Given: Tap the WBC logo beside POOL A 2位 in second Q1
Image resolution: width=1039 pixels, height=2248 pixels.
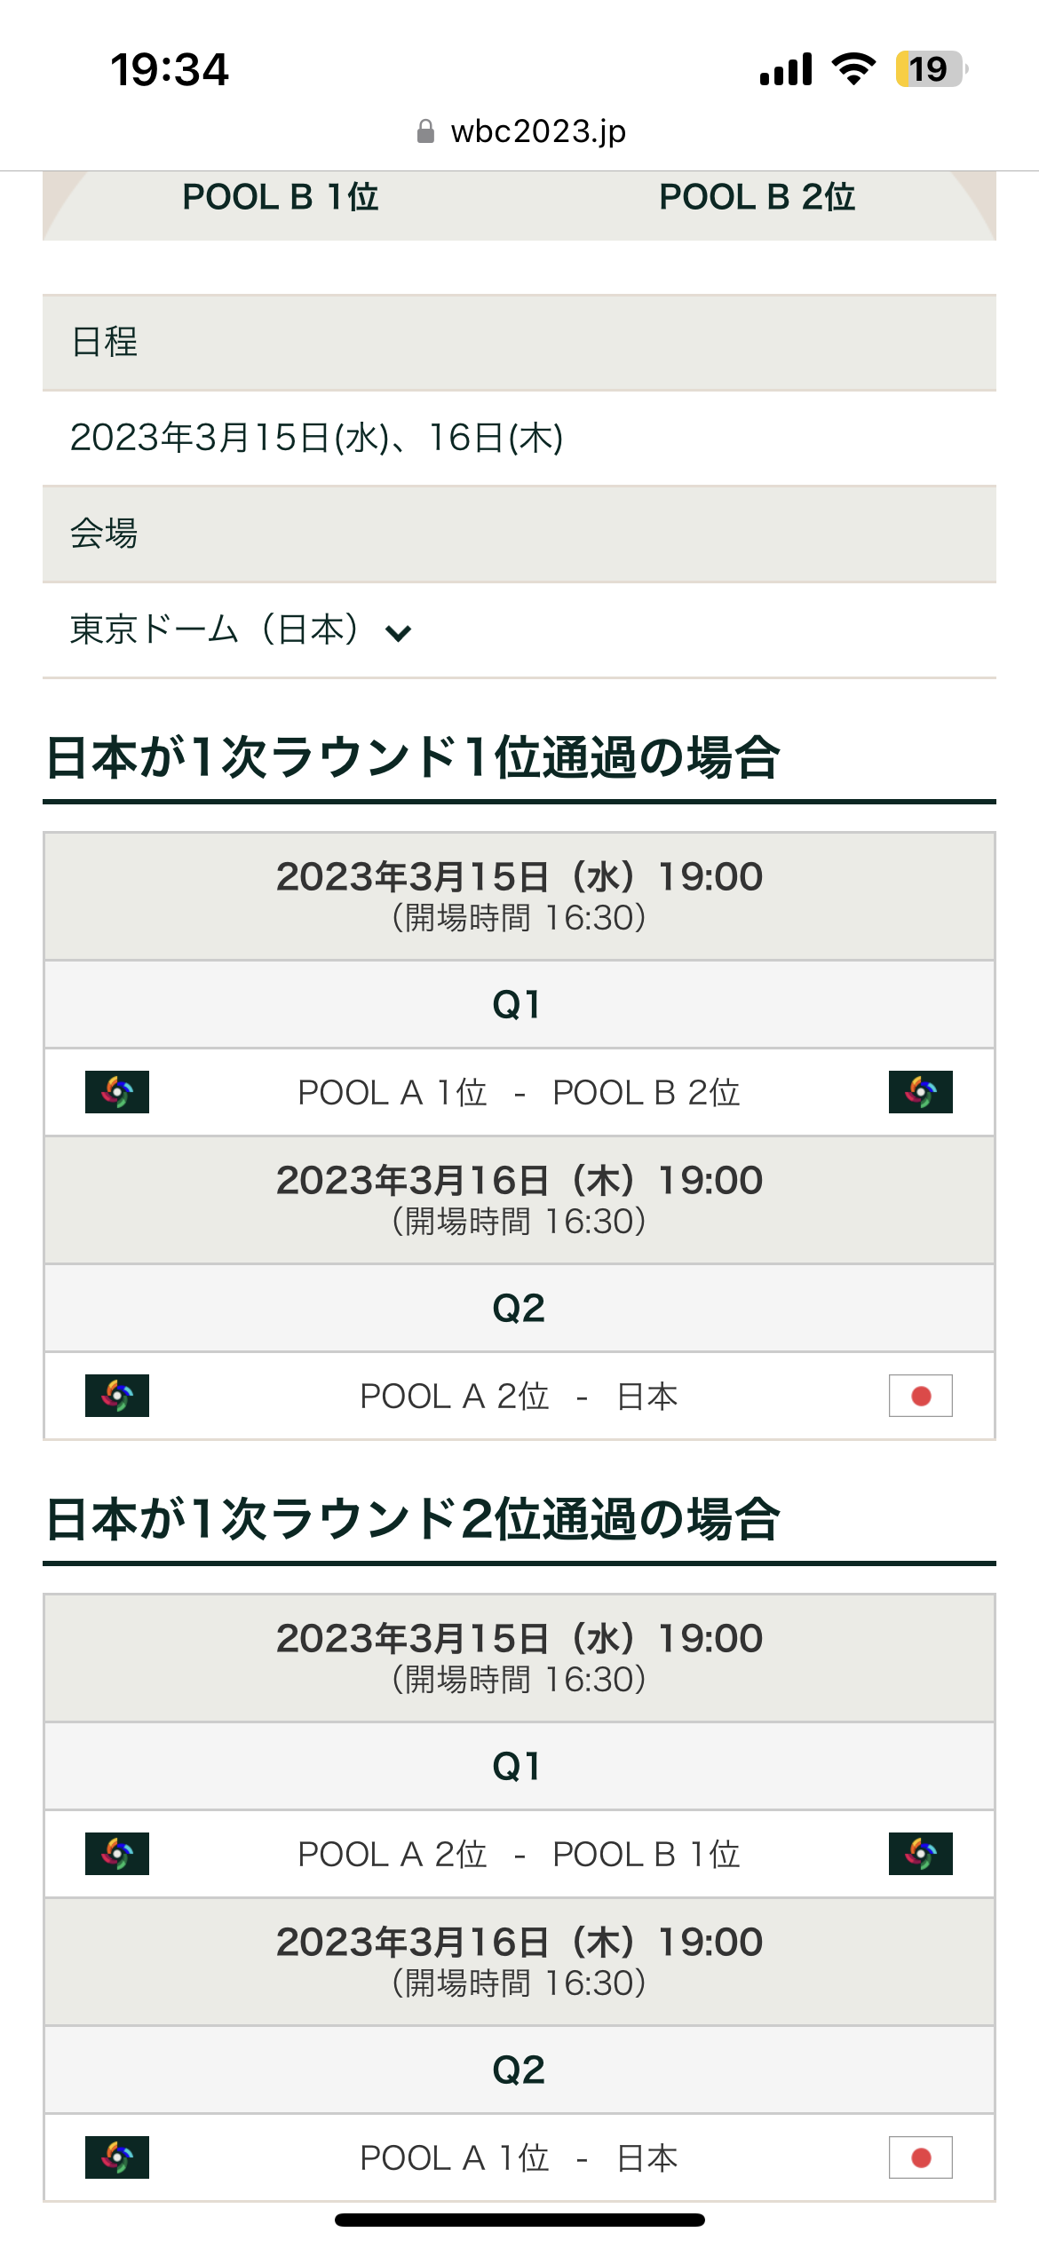Looking at the screenshot, I should [117, 1854].
